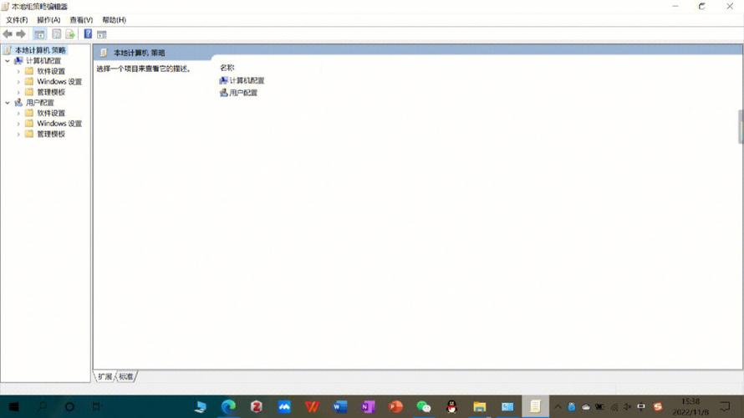Select 管理模板 folder under 计算机配置
This screenshot has height=418, width=744.
(51, 92)
